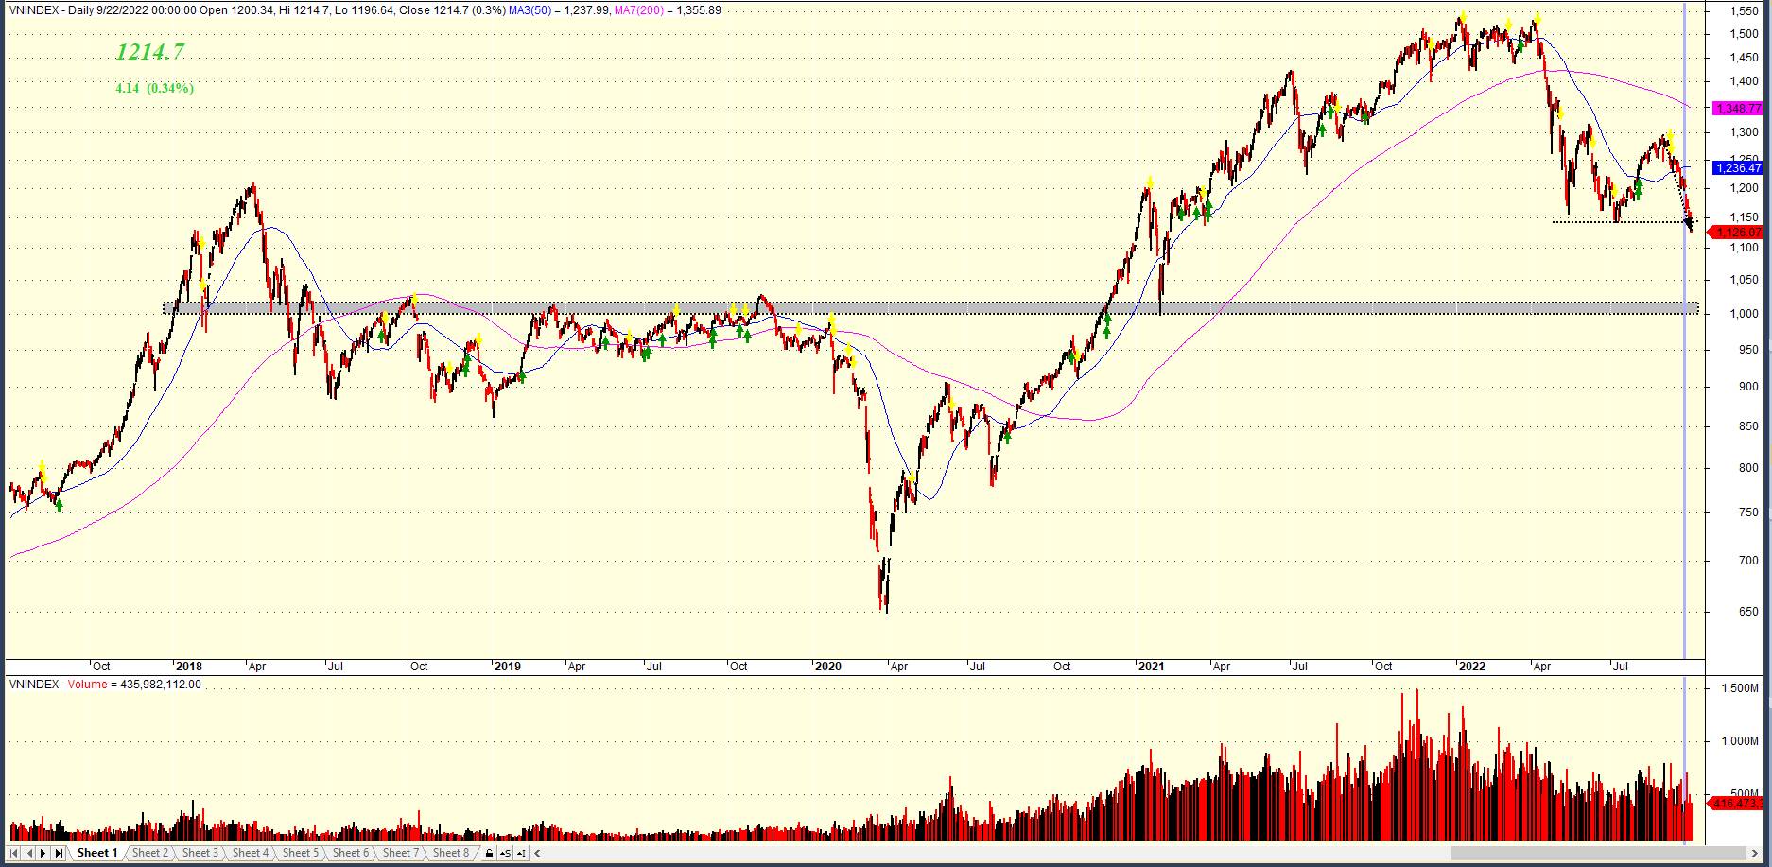Click the scroll right arrow of chart scrollbar
This screenshot has width=1772, height=867.
tap(1756, 853)
